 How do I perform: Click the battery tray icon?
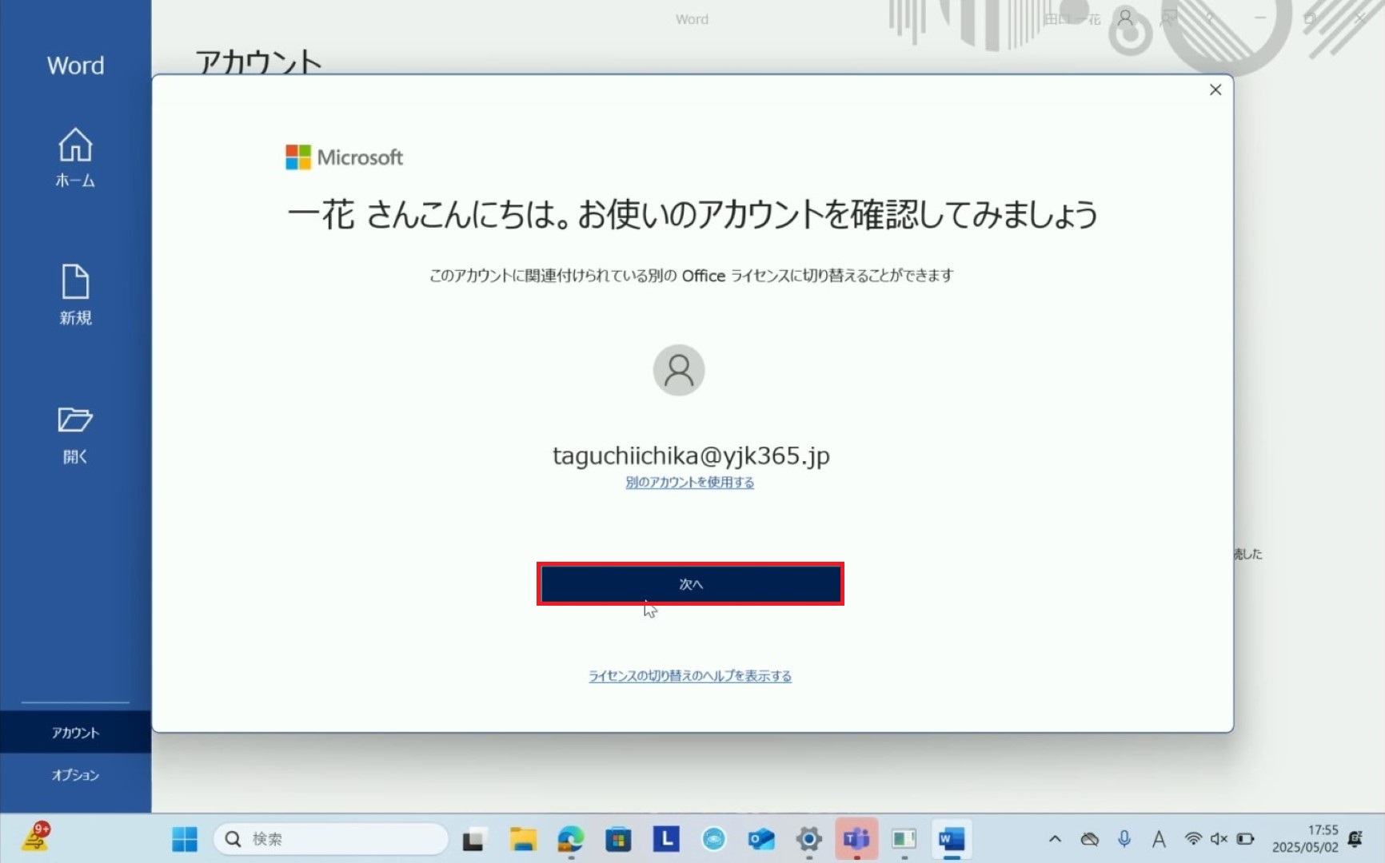click(1245, 839)
